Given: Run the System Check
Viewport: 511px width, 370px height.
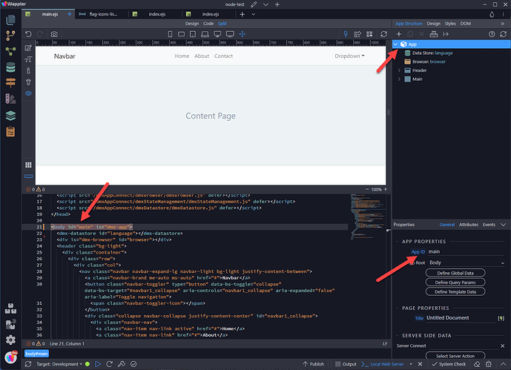Looking at the screenshot, I should click(x=449, y=364).
